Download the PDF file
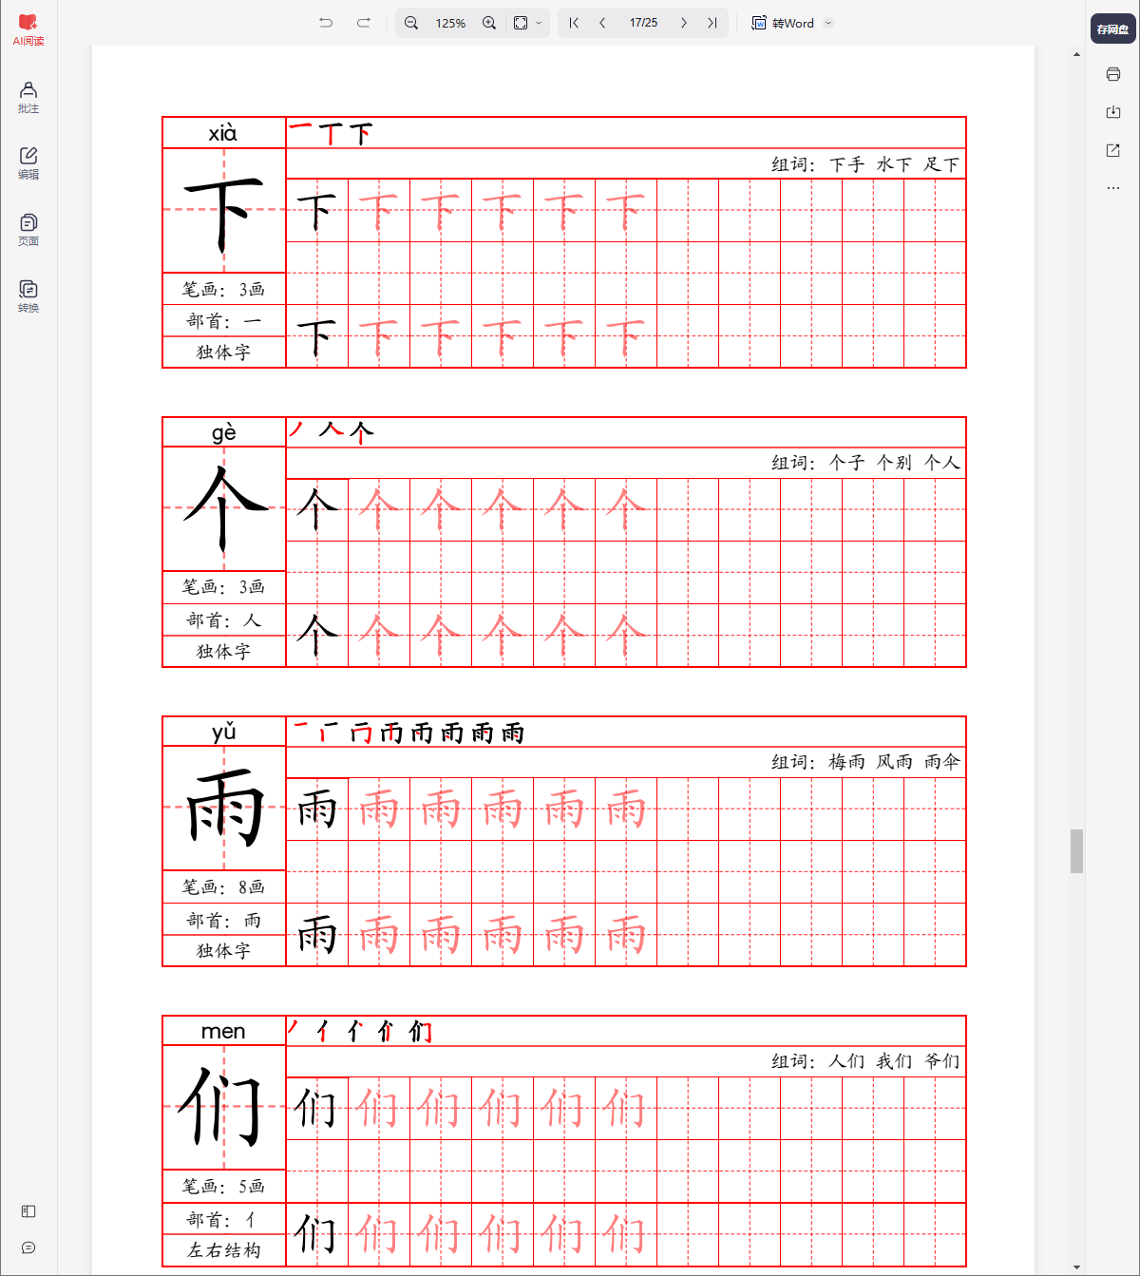1140x1276 pixels. point(1112,112)
